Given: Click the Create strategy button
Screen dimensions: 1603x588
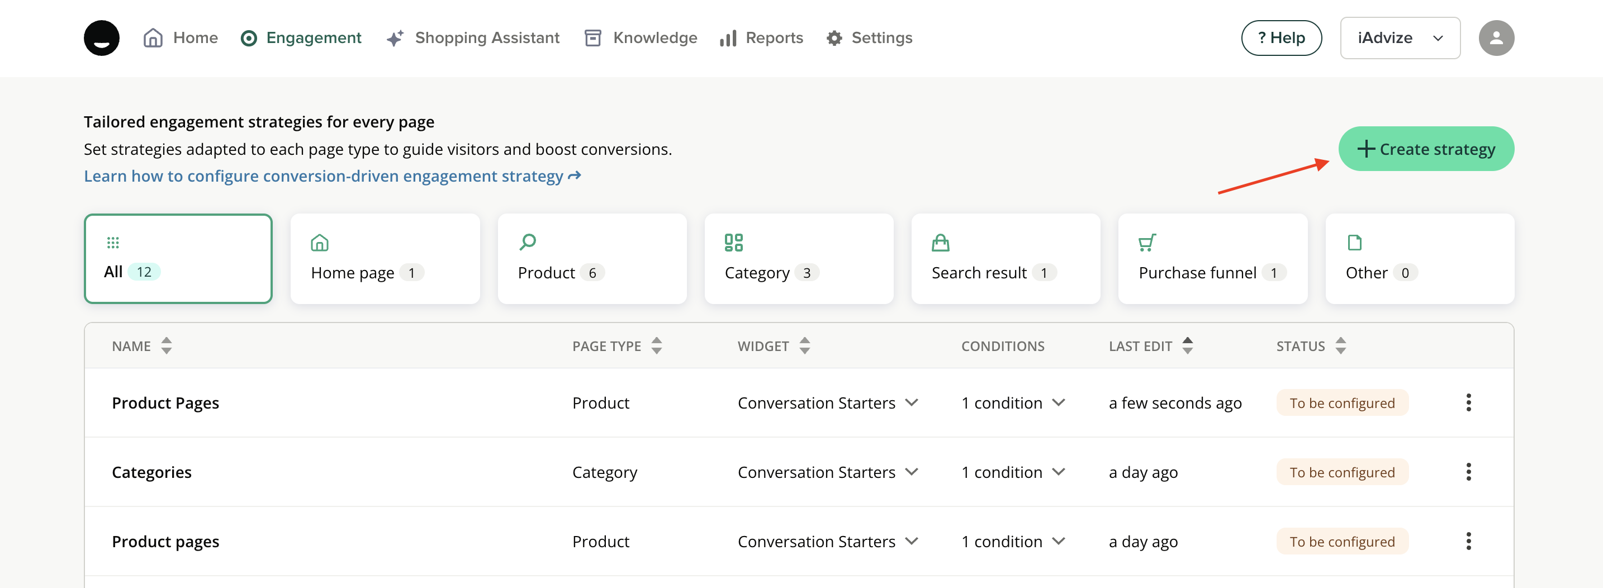Looking at the screenshot, I should 1426,149.
